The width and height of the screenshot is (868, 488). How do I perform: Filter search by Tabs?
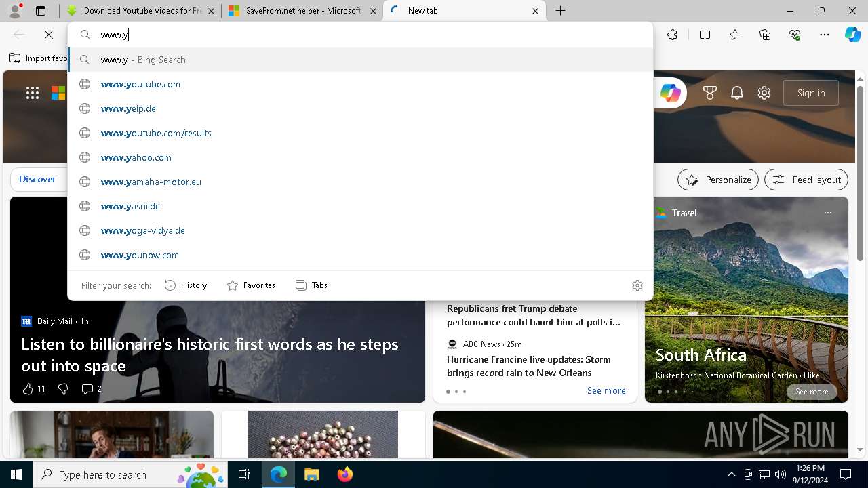coord(311,285)
